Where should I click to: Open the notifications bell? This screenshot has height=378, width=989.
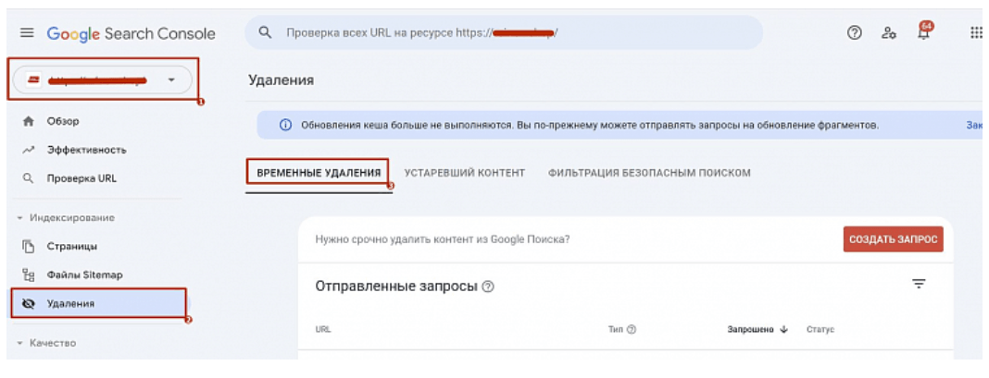click(x=924, y=31)
